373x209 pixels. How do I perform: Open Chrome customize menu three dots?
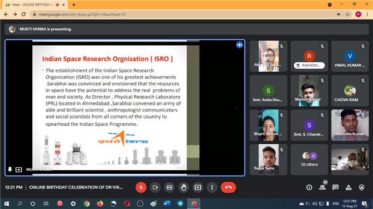click(x=368, y=14)
